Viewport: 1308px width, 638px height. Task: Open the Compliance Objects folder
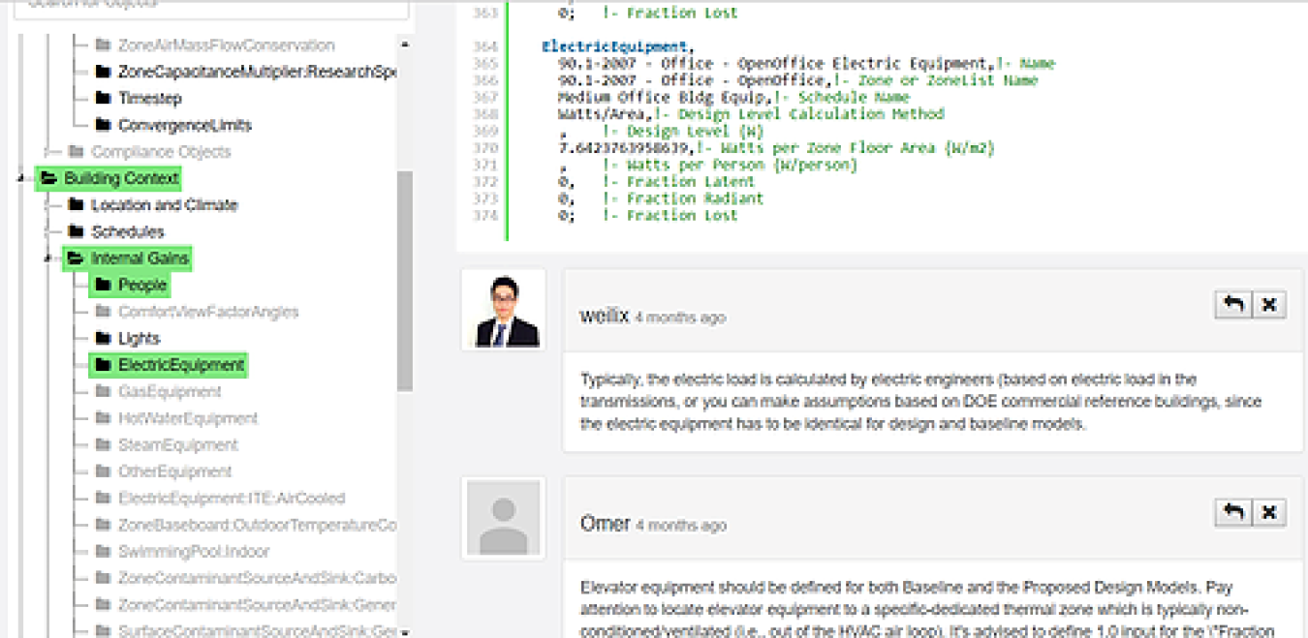point(161,152)
